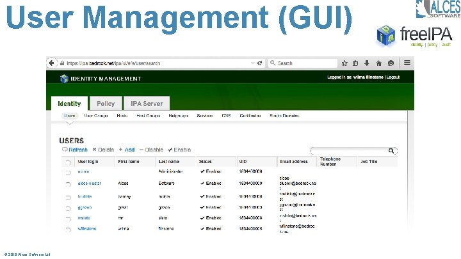461x259 pixels.
Task: Open the hamburger browser menu
Action: (x=407, y=63)
